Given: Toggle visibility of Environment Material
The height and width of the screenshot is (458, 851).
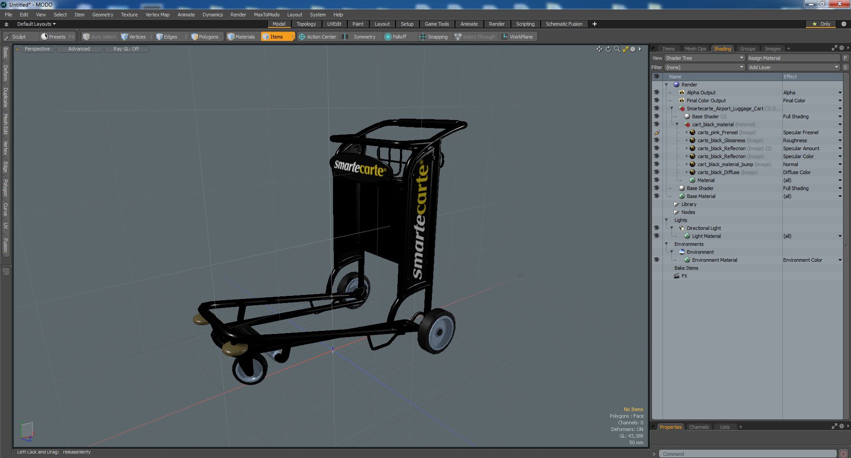Looking at the screenshot, I should click(656, 260).
